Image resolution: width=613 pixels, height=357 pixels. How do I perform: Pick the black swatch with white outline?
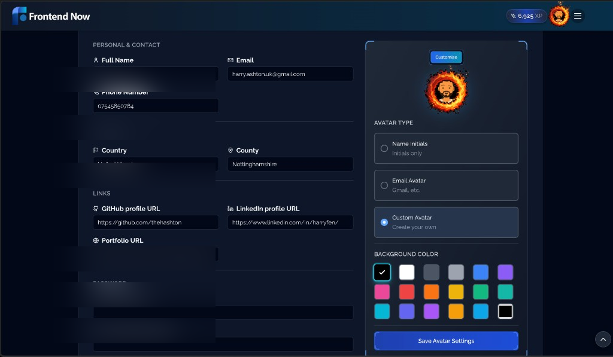coord(505,312)
